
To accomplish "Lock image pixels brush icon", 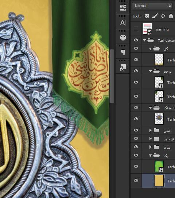I will click(x=155, y=16).
